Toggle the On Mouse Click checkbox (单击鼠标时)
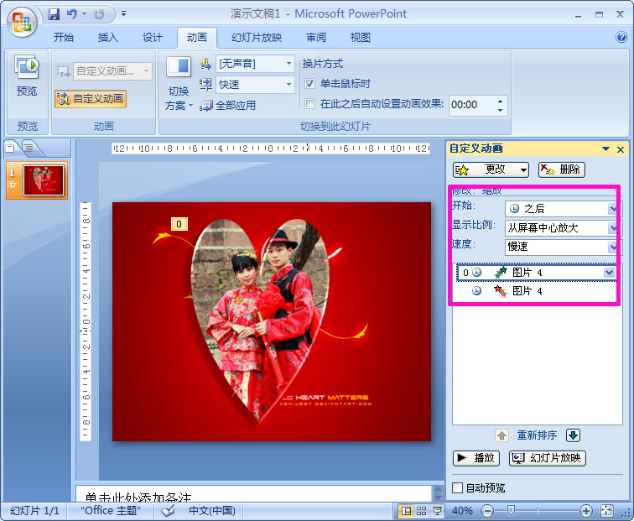Screen dimensions: 634x521 [x=309, y=84]
